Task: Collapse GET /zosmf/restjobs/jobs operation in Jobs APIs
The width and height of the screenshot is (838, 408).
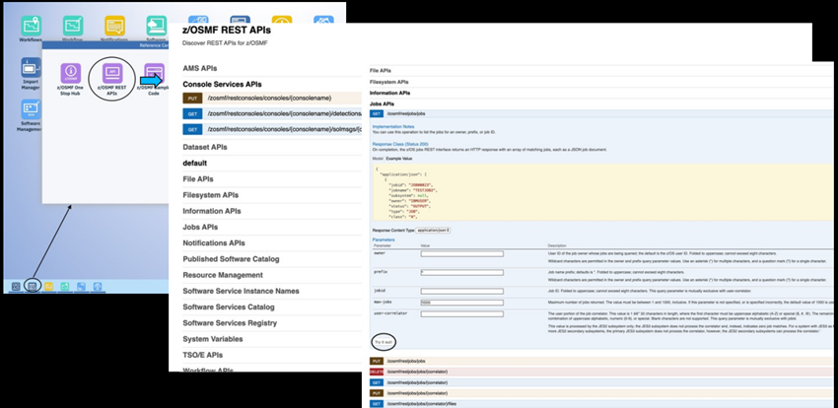Action: (x=601, y=113)
